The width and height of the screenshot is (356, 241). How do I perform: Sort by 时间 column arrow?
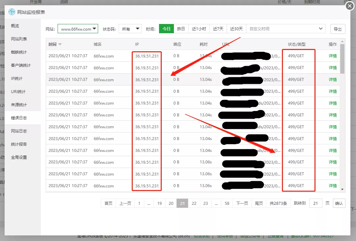point(60,44)
